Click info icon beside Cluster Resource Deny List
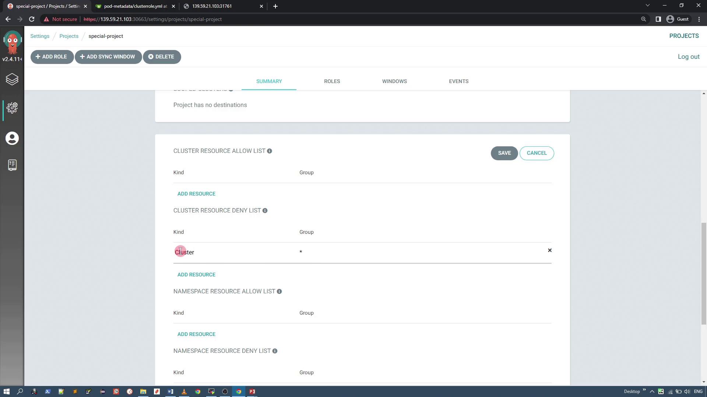The height and width of the screenshot is (397, 707). tap(265, 211)
